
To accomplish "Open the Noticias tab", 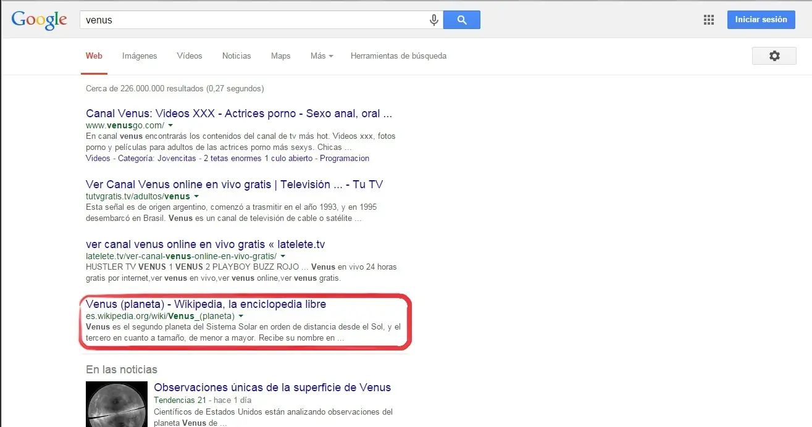I will point(236,56).
